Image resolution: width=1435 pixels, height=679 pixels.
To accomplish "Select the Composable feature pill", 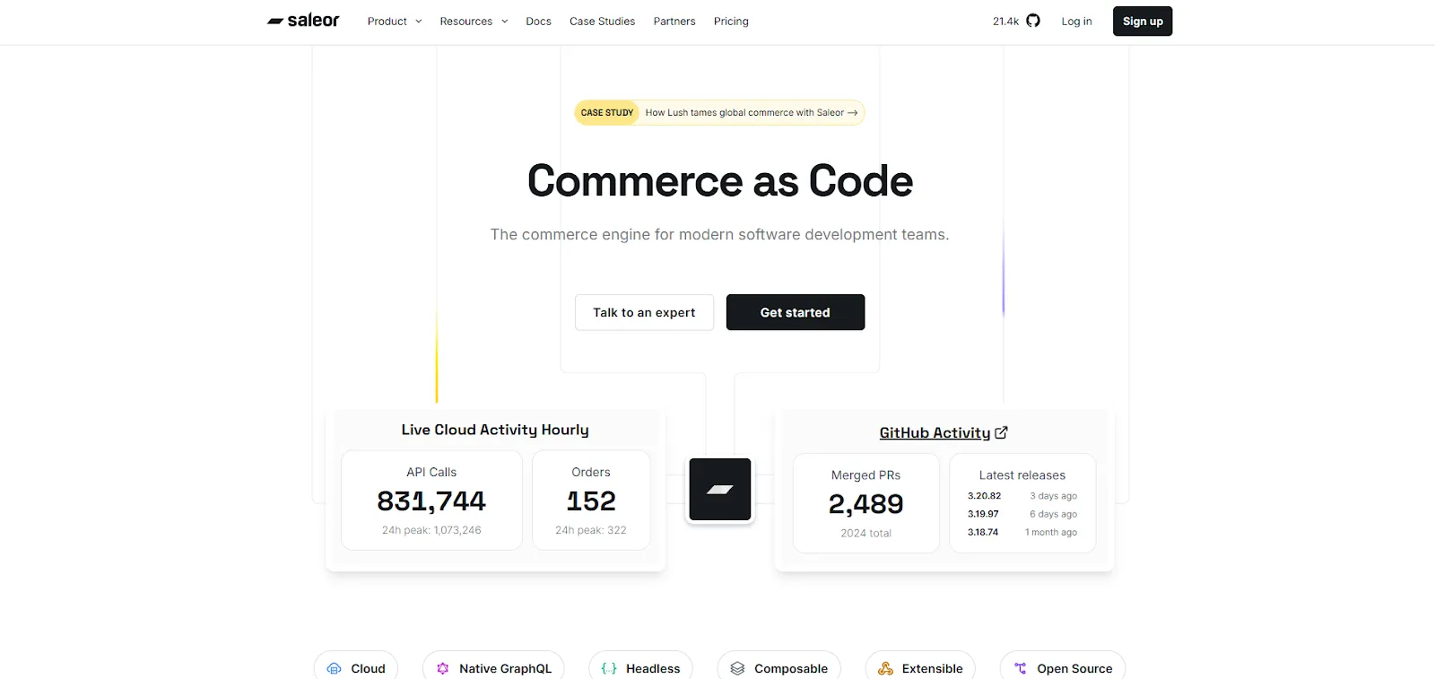I will tap(778, 668).
